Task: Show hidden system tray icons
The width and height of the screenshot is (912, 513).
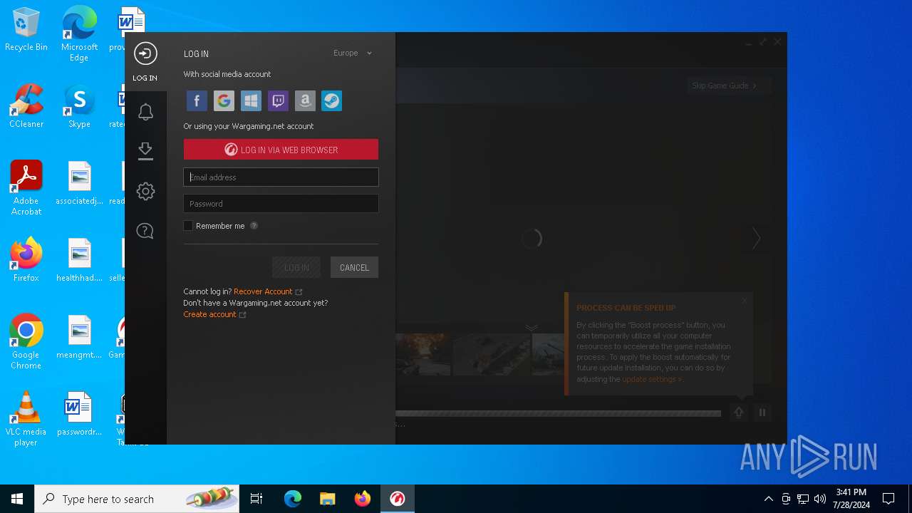Action: (768, 499)
